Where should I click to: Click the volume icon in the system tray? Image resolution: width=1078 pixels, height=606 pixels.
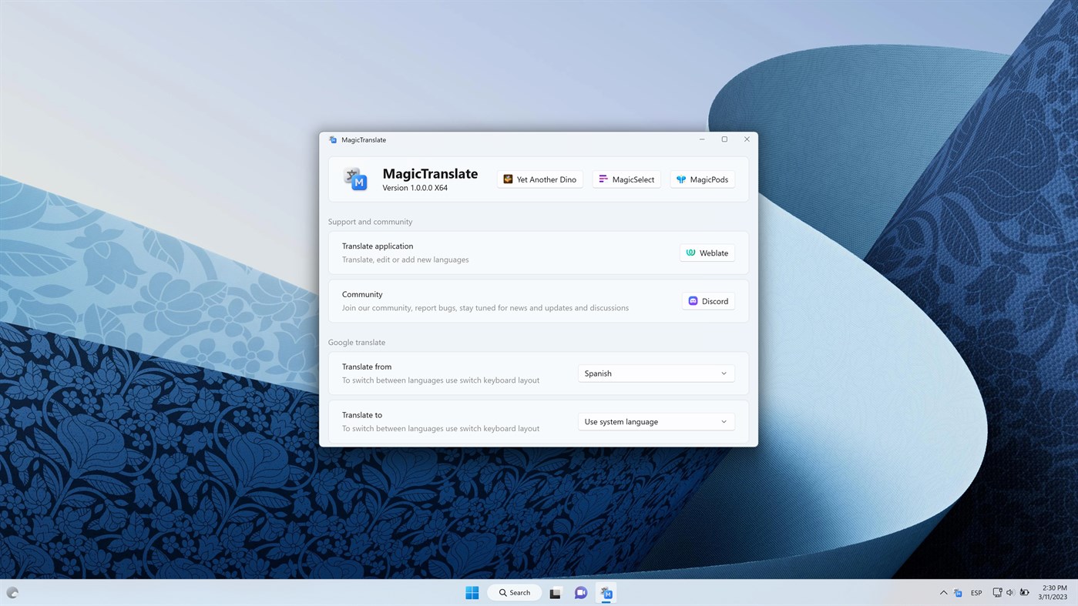pyautogui.click(x=1009, y=592)
